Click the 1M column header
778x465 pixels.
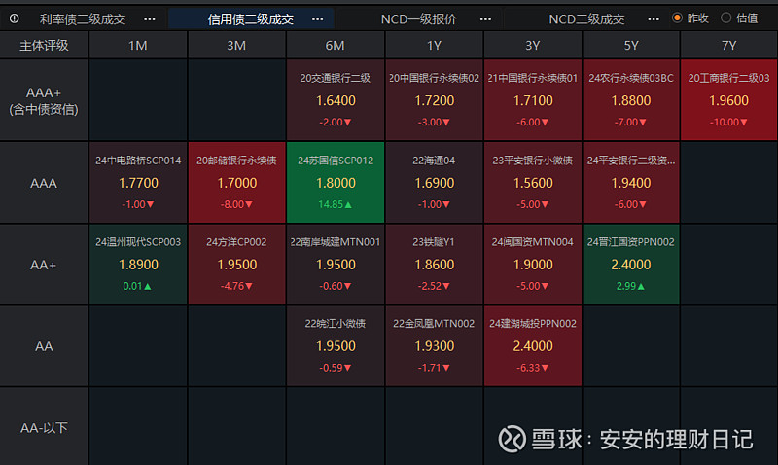[x=138, y=45]
